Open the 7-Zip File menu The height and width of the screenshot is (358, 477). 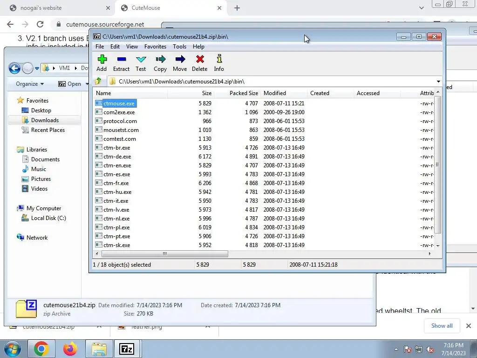(x=100, y=47)
